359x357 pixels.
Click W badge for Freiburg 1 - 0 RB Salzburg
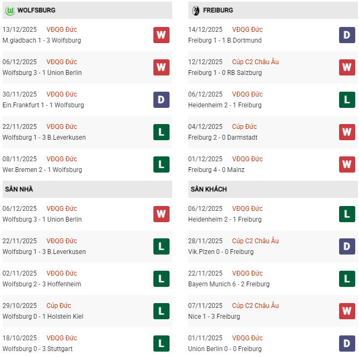tap(347, 67)
